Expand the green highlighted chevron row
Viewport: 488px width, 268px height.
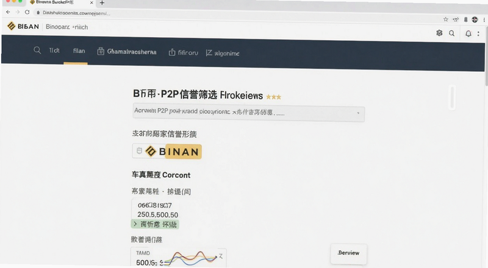pos(155,224)
